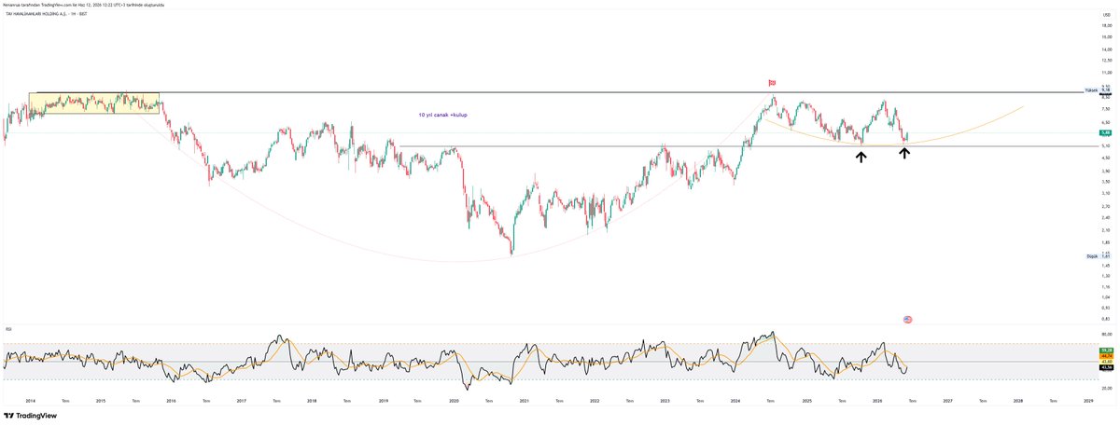
Task: Click the 2023 label on time axis
Action: point(665,401)
